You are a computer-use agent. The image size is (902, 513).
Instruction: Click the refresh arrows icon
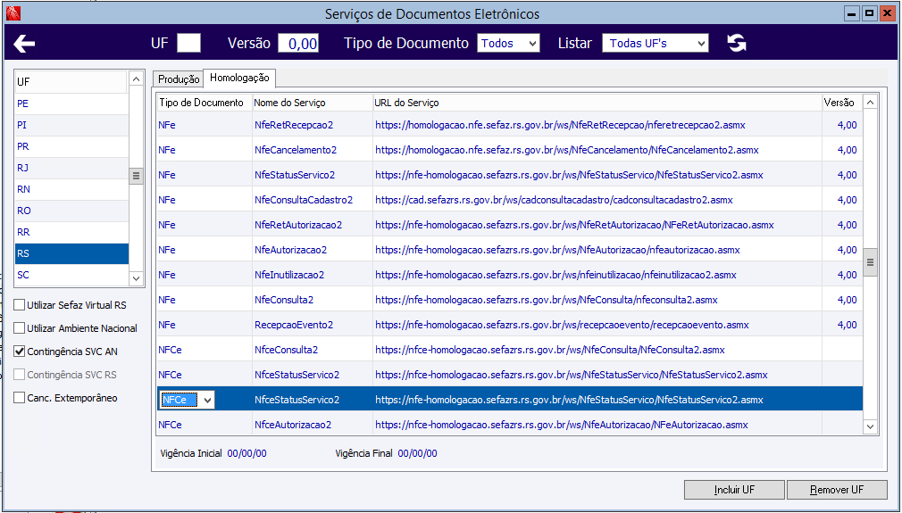tap(736, 43)
